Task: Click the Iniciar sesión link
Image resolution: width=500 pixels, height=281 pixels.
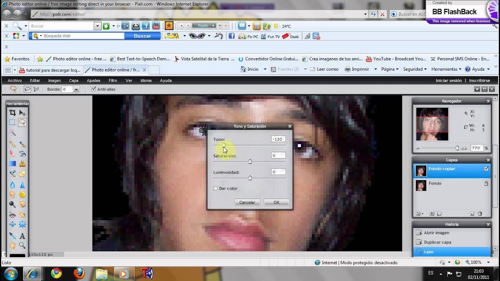Action: pos(449,80)
